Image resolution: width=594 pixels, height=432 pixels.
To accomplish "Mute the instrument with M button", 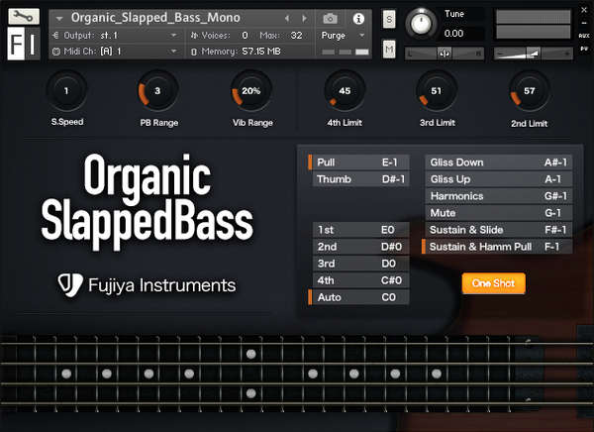I will [389, 49].
